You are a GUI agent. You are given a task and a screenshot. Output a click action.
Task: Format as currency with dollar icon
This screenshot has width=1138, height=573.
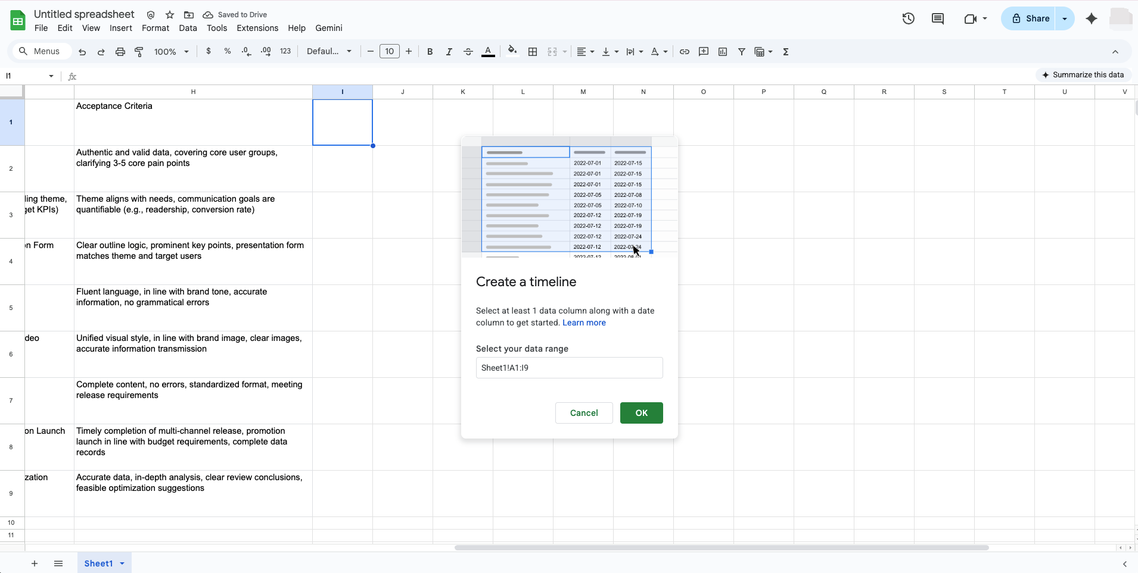(209, 51)
